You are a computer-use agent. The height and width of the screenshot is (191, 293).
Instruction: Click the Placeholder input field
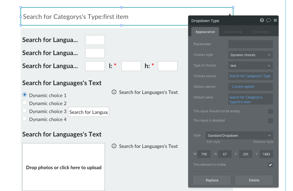250,44
